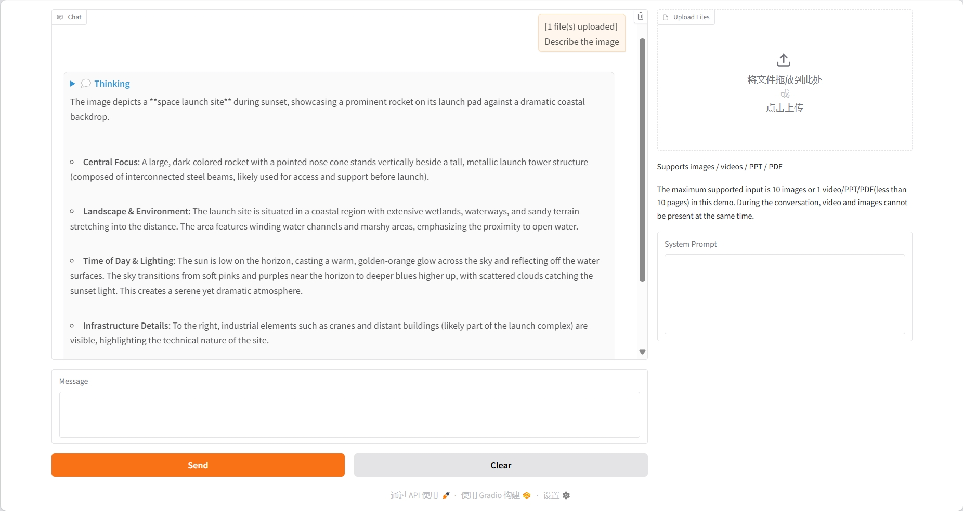963x511 pixels.
Task: Click the upload arrow icon
Action: (784, 60)
